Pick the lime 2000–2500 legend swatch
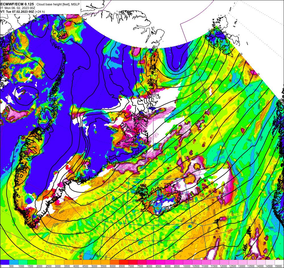The height and width of the screenshot is (268, 284). pos(41,262)
